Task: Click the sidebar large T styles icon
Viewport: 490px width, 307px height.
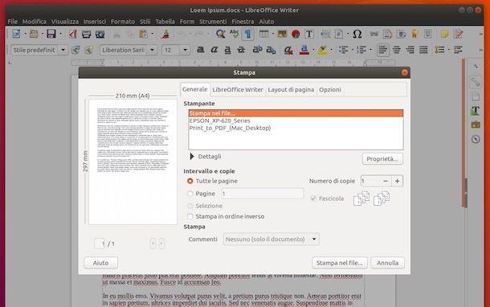Action: 476,110
